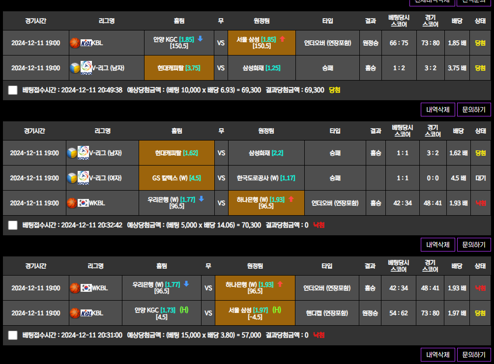The image size is (494, 364).
Task: Click the KBL logo in the 핸디캡 row
Action: coord(86,313)
